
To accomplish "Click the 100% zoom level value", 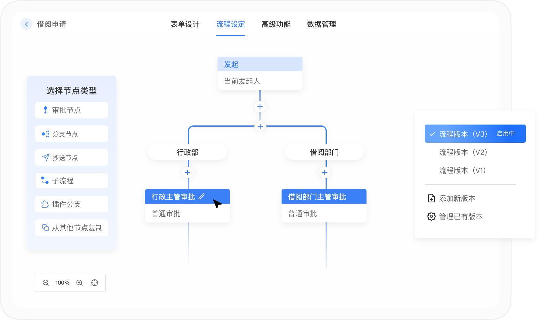I will pos(63,283).
